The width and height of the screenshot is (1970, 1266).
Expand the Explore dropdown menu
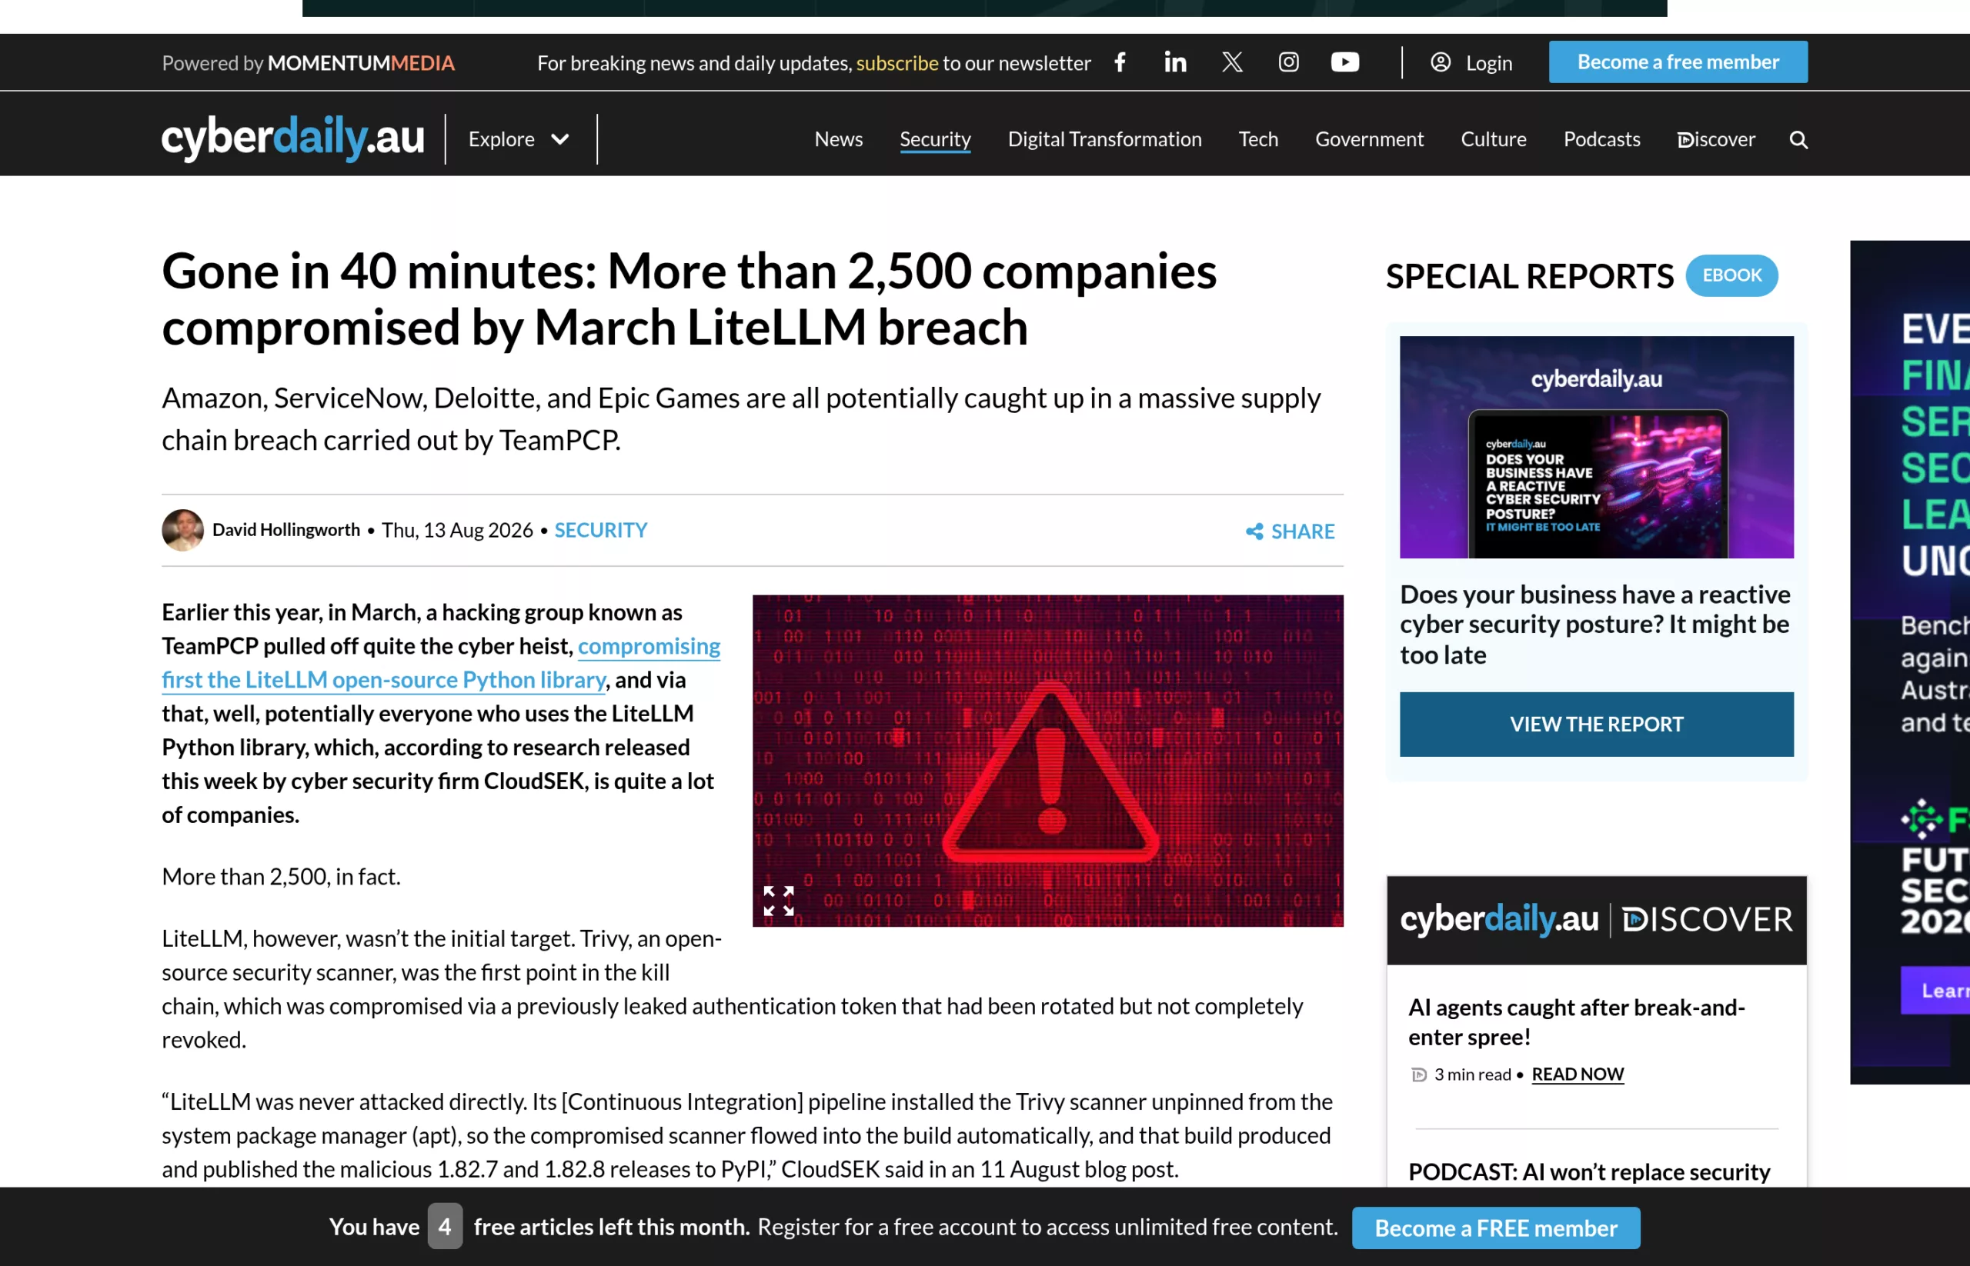pos(518,140)
